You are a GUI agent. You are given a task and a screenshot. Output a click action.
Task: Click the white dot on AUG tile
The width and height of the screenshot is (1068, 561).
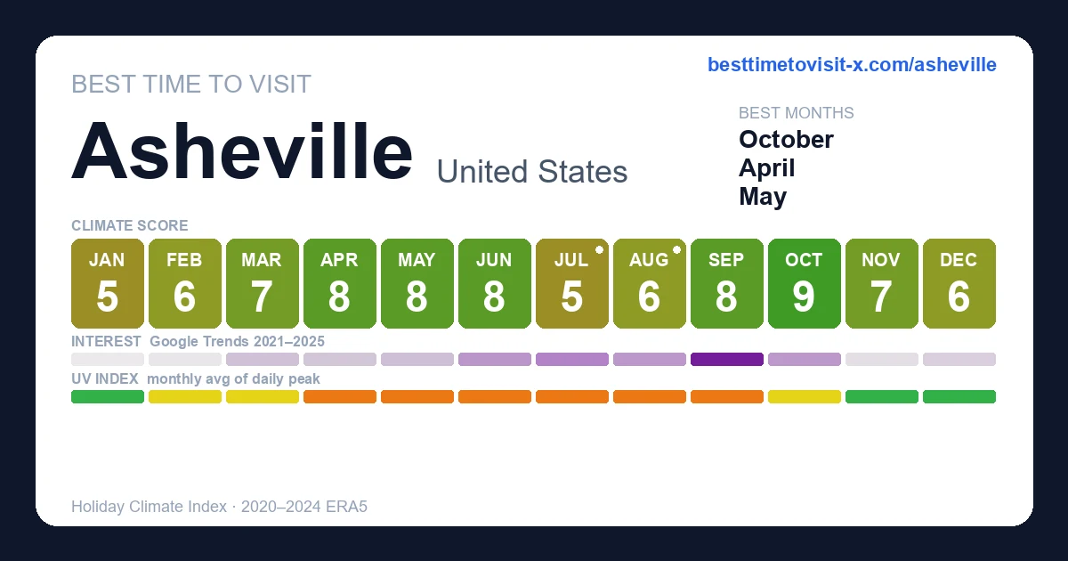click(676, 250)
